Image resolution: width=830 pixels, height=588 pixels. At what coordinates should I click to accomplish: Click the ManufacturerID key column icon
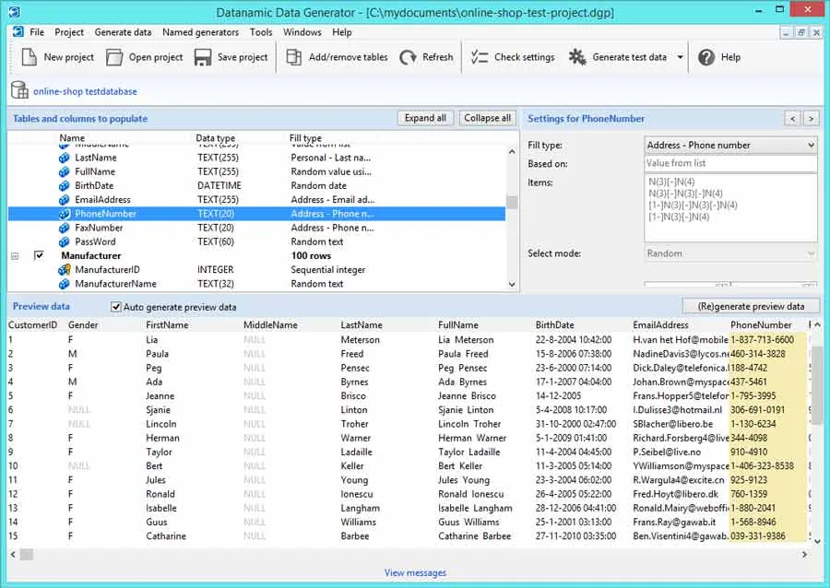[64, 270]
